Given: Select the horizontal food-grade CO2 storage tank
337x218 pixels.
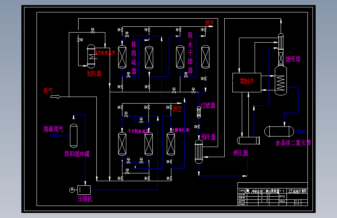Looking at the screenshot, I should [279, 131].
